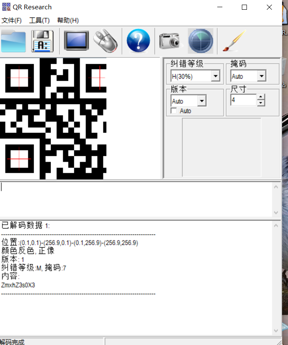This screenshot has width=288, height=345.
Task: Open the 帮助(H) menu
Action: pyautogui.click(x=68, y=20)
